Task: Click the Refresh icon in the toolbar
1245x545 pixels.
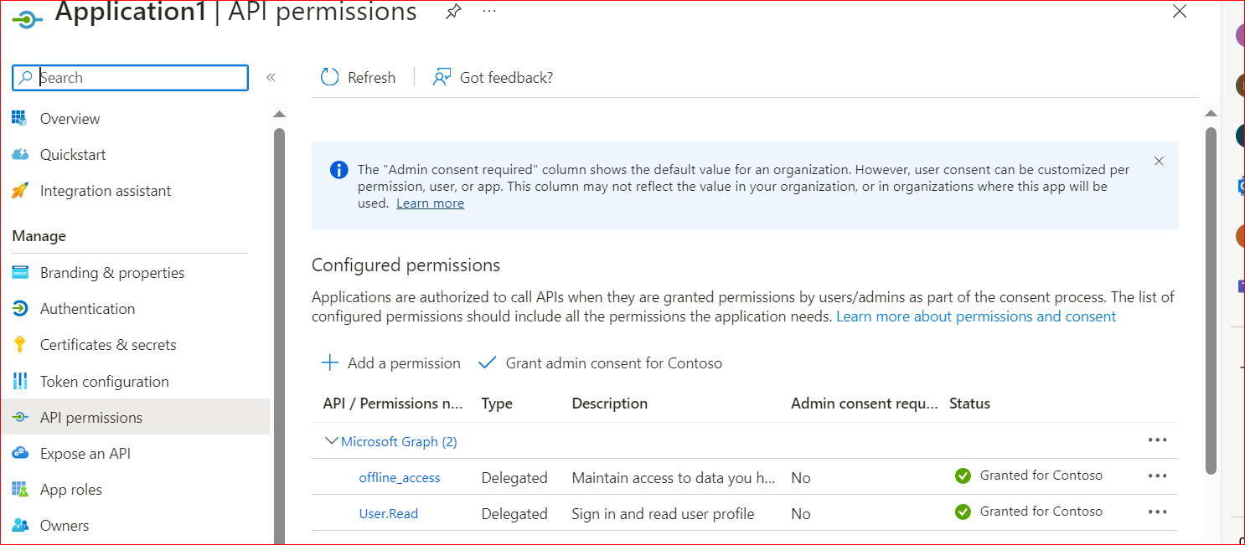Action: click(330, 77)
